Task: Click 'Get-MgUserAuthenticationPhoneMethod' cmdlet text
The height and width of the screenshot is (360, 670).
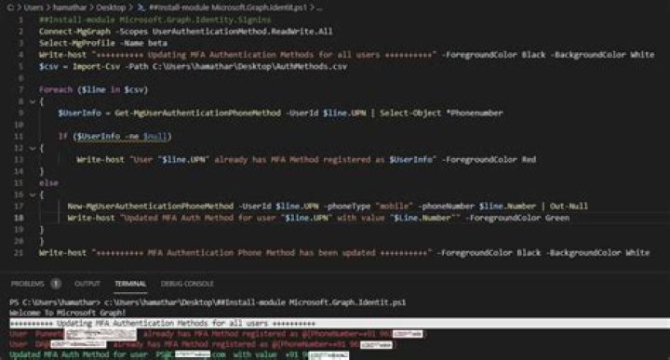Action: pyautogui.click(x=197, y=113)
